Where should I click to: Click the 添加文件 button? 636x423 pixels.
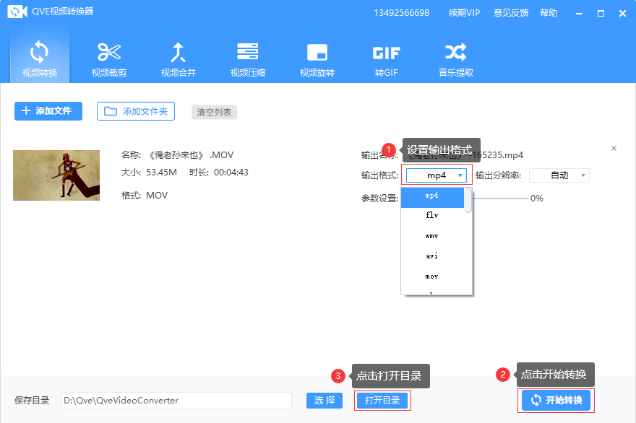(48, 111)
